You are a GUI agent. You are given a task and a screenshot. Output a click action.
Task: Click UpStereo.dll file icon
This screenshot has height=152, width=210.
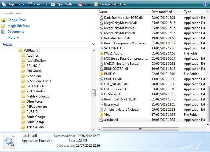(102, 94)
